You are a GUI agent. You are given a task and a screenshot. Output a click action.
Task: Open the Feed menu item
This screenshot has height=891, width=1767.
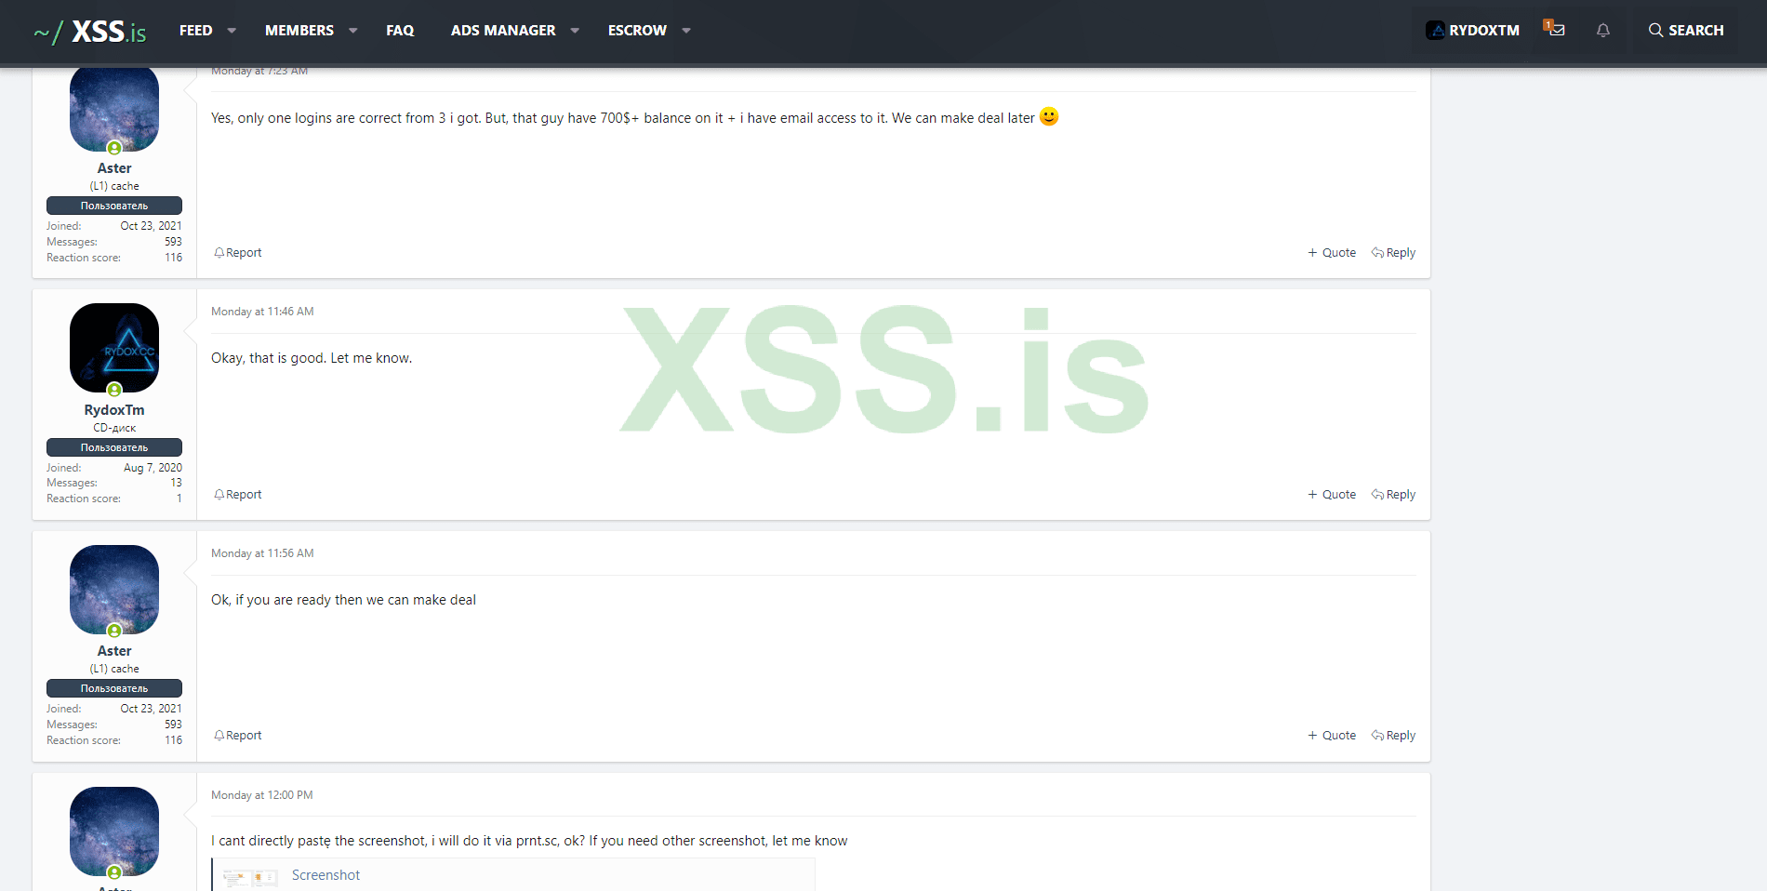point(196,31)
